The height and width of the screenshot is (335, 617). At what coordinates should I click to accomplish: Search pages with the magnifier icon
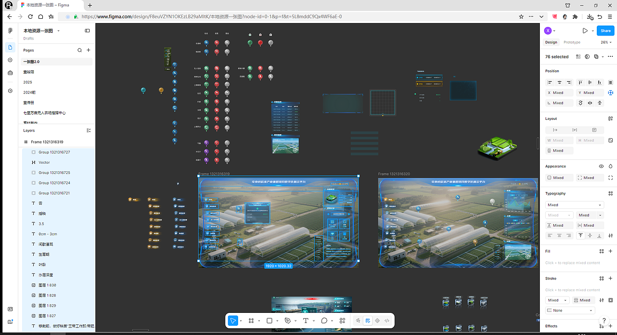coord(80,50)
